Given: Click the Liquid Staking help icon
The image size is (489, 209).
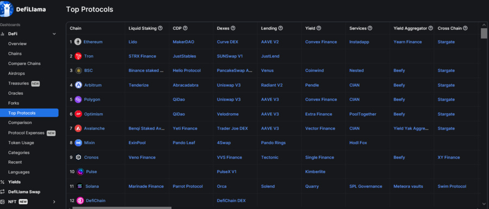Looking at the screenshot, I should (x=160, y=28).
